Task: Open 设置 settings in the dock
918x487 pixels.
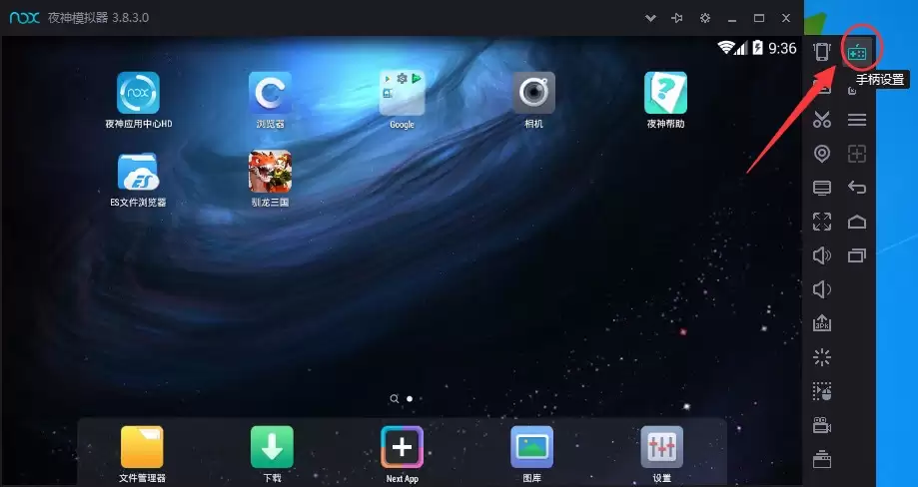Action: tap(662, 454)
